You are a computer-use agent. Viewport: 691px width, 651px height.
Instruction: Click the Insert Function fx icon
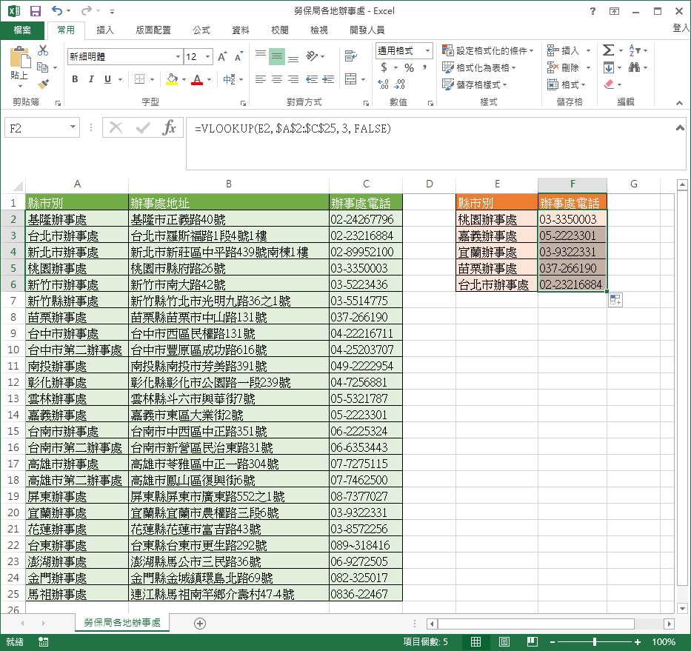click(170, 127)
